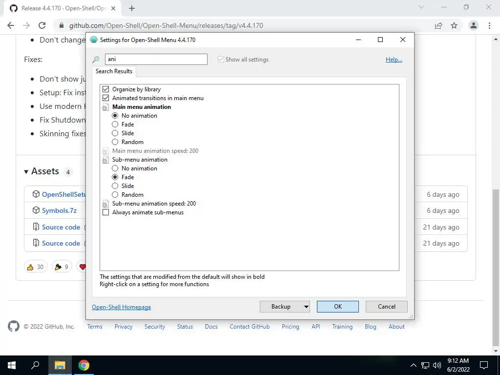Screen dimensions: 500x375
Task: Click the Sub-menu animation speed setting icon
Action: point(105,204)
